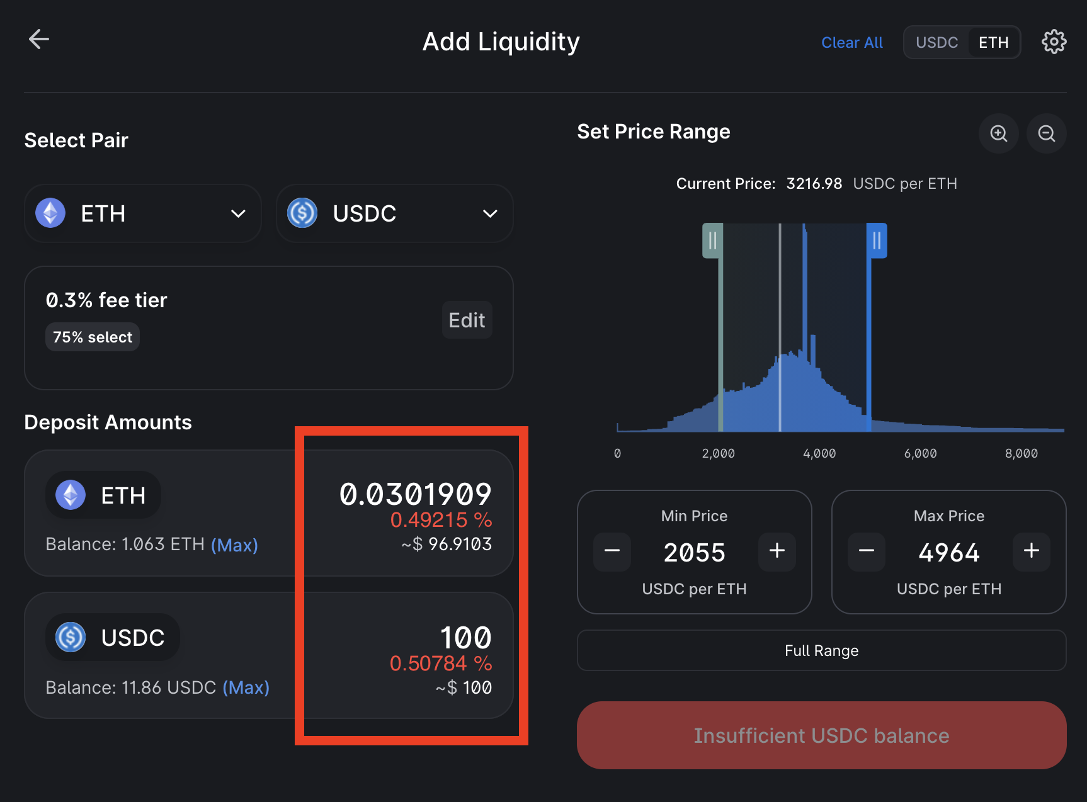Switch price display to ETH
1087x802 pixels.
pos(994,42)
